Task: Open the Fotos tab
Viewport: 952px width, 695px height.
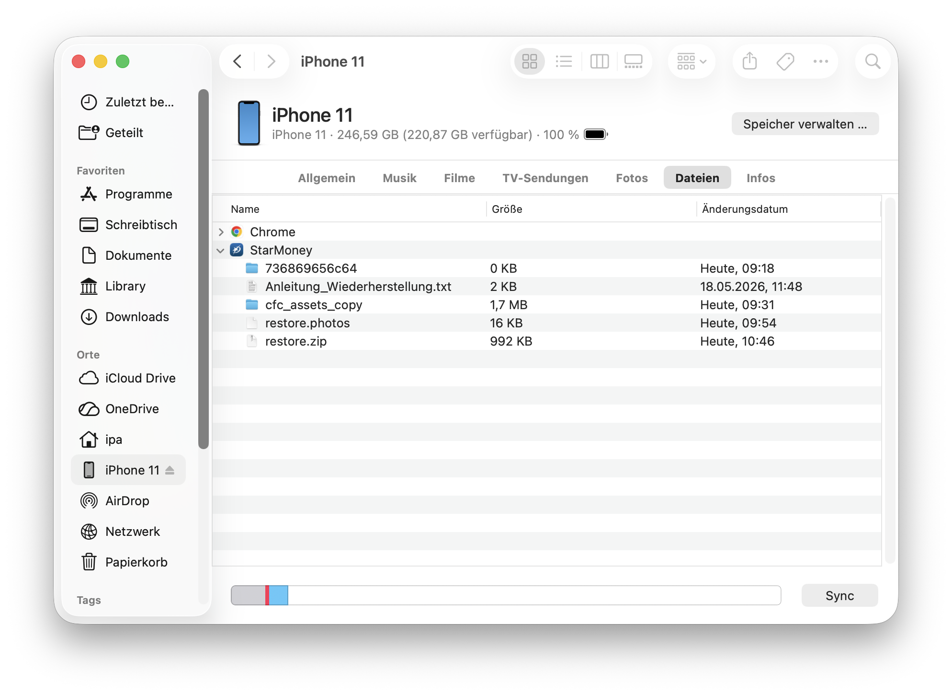Action: pyautogui.click(x=632, y=178)
